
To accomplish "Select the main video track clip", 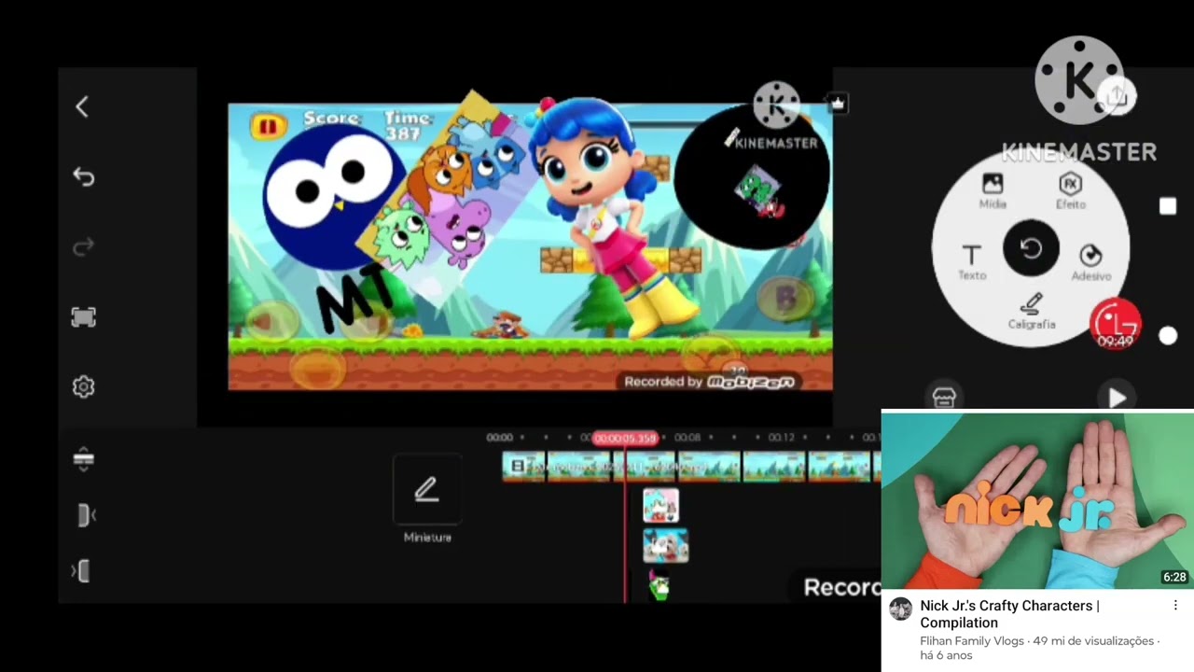I will tap(690, 466).
